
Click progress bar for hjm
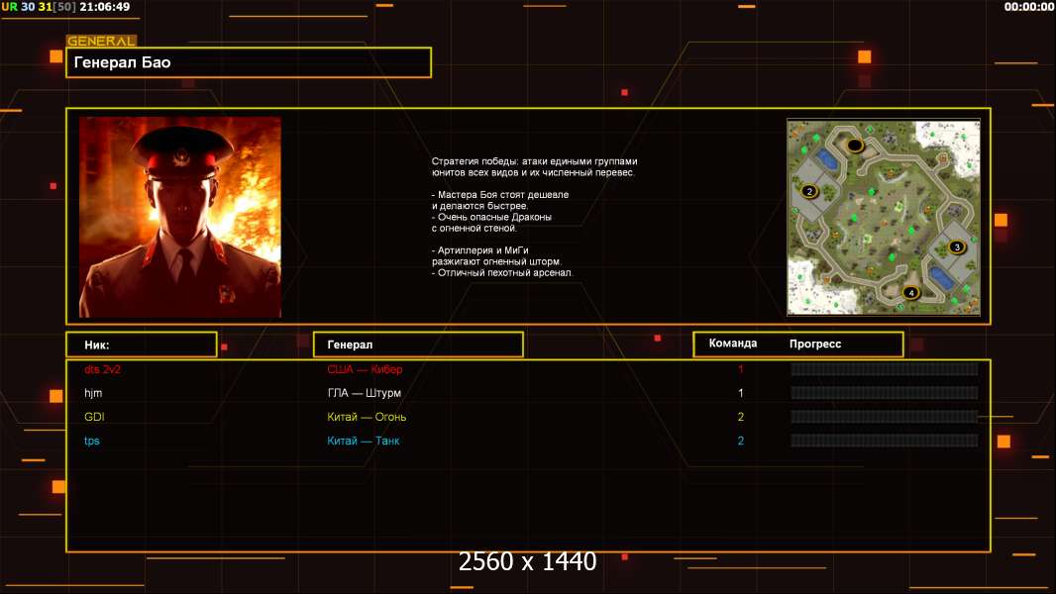point(884,393)
